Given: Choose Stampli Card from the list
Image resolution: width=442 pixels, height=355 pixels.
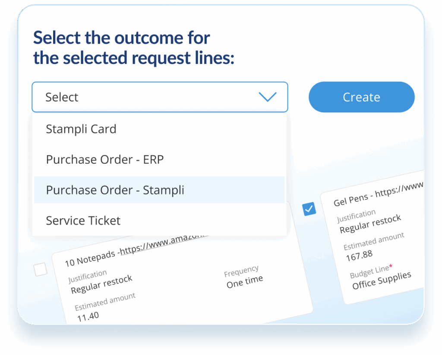Looking at the screenshot, I should (x=81, y=129).
